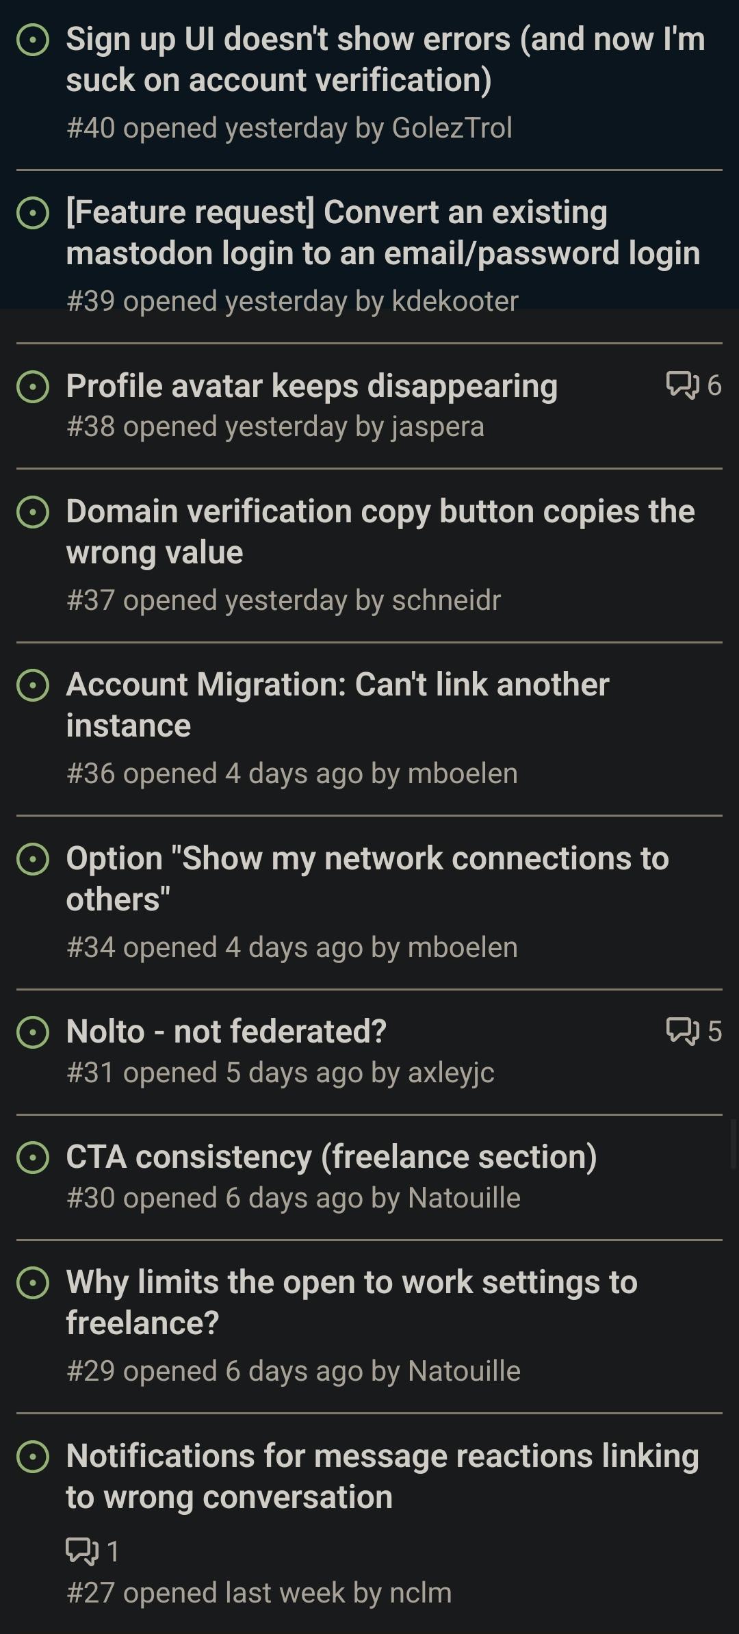Click the page scrollbar thumb on right edge
This screenshot has height=1634, width=739.
pyautogui.click(x=734, y=1143)
